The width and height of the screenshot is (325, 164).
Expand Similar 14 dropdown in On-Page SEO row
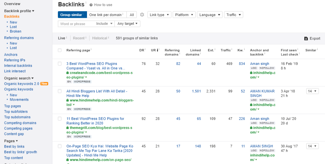click(x=312, y=146)
